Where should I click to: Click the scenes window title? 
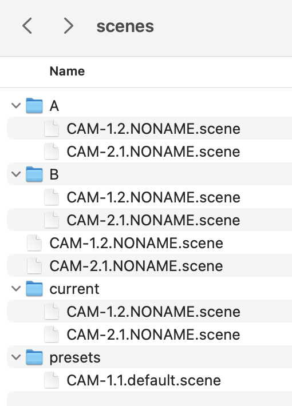point(125,26)
